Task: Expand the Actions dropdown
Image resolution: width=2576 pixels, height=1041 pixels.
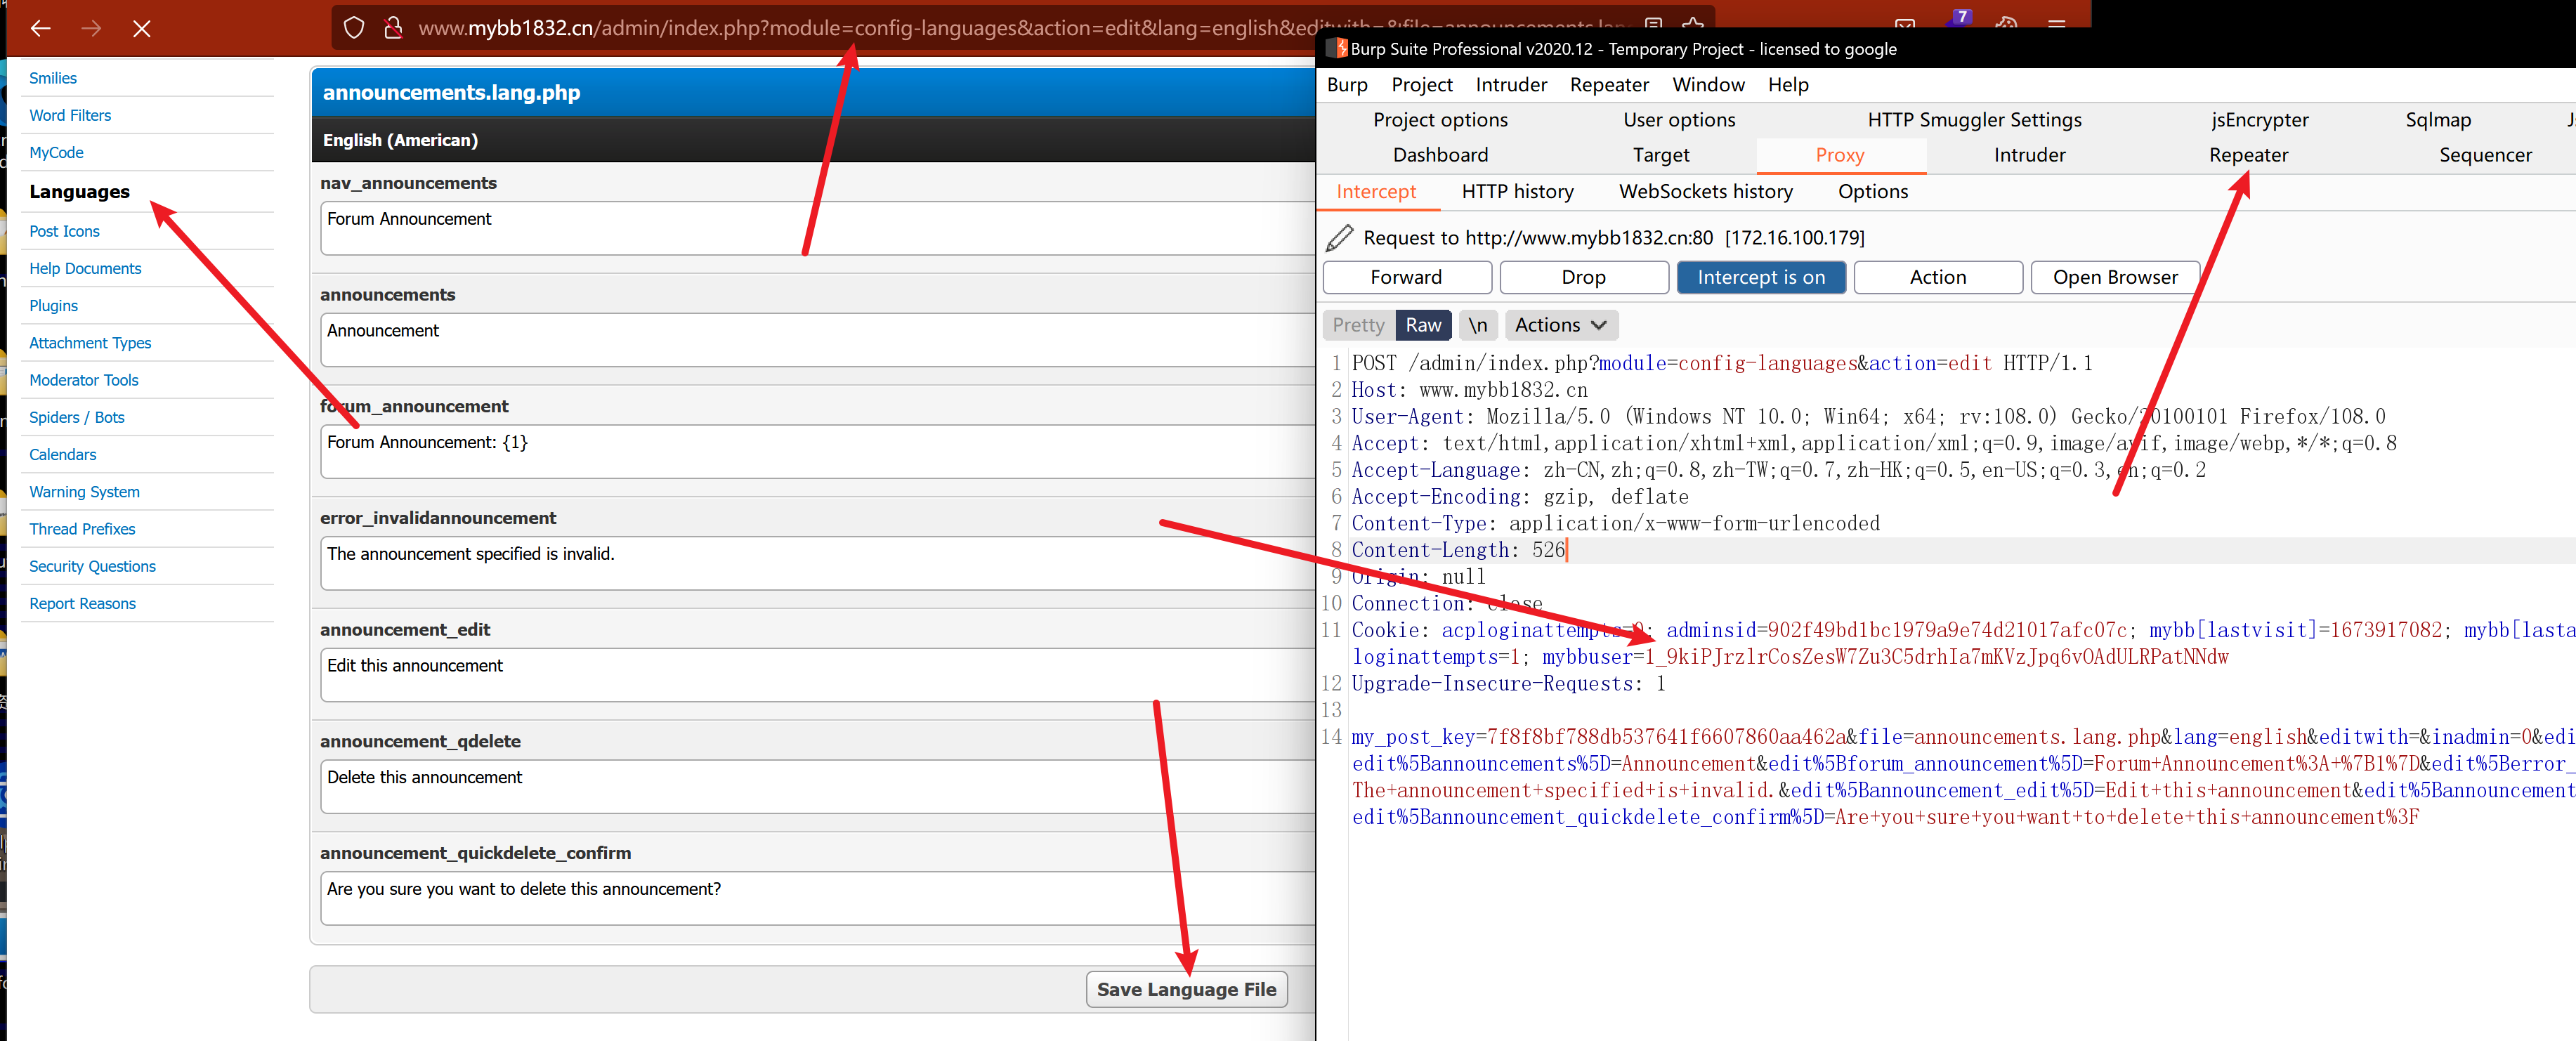Action: pyautogui.click(x=1560, y=325)
